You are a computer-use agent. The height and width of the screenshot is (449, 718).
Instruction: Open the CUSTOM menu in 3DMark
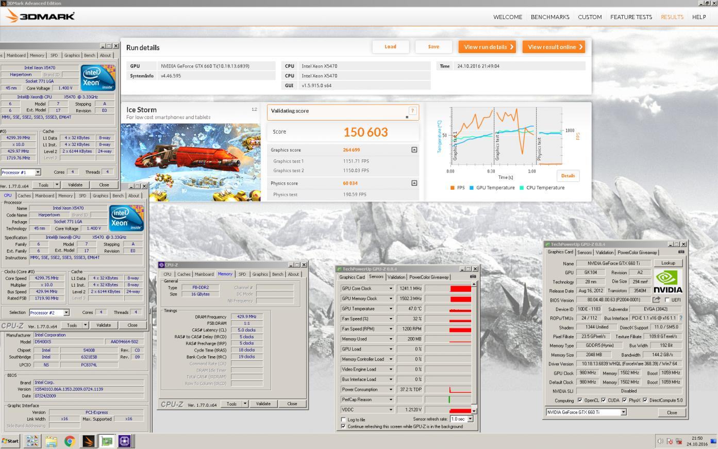[590, 17]
